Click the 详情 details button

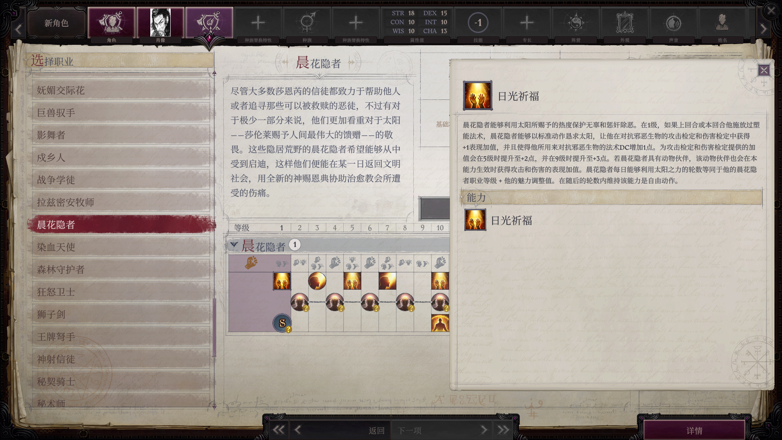coord(694,431)
